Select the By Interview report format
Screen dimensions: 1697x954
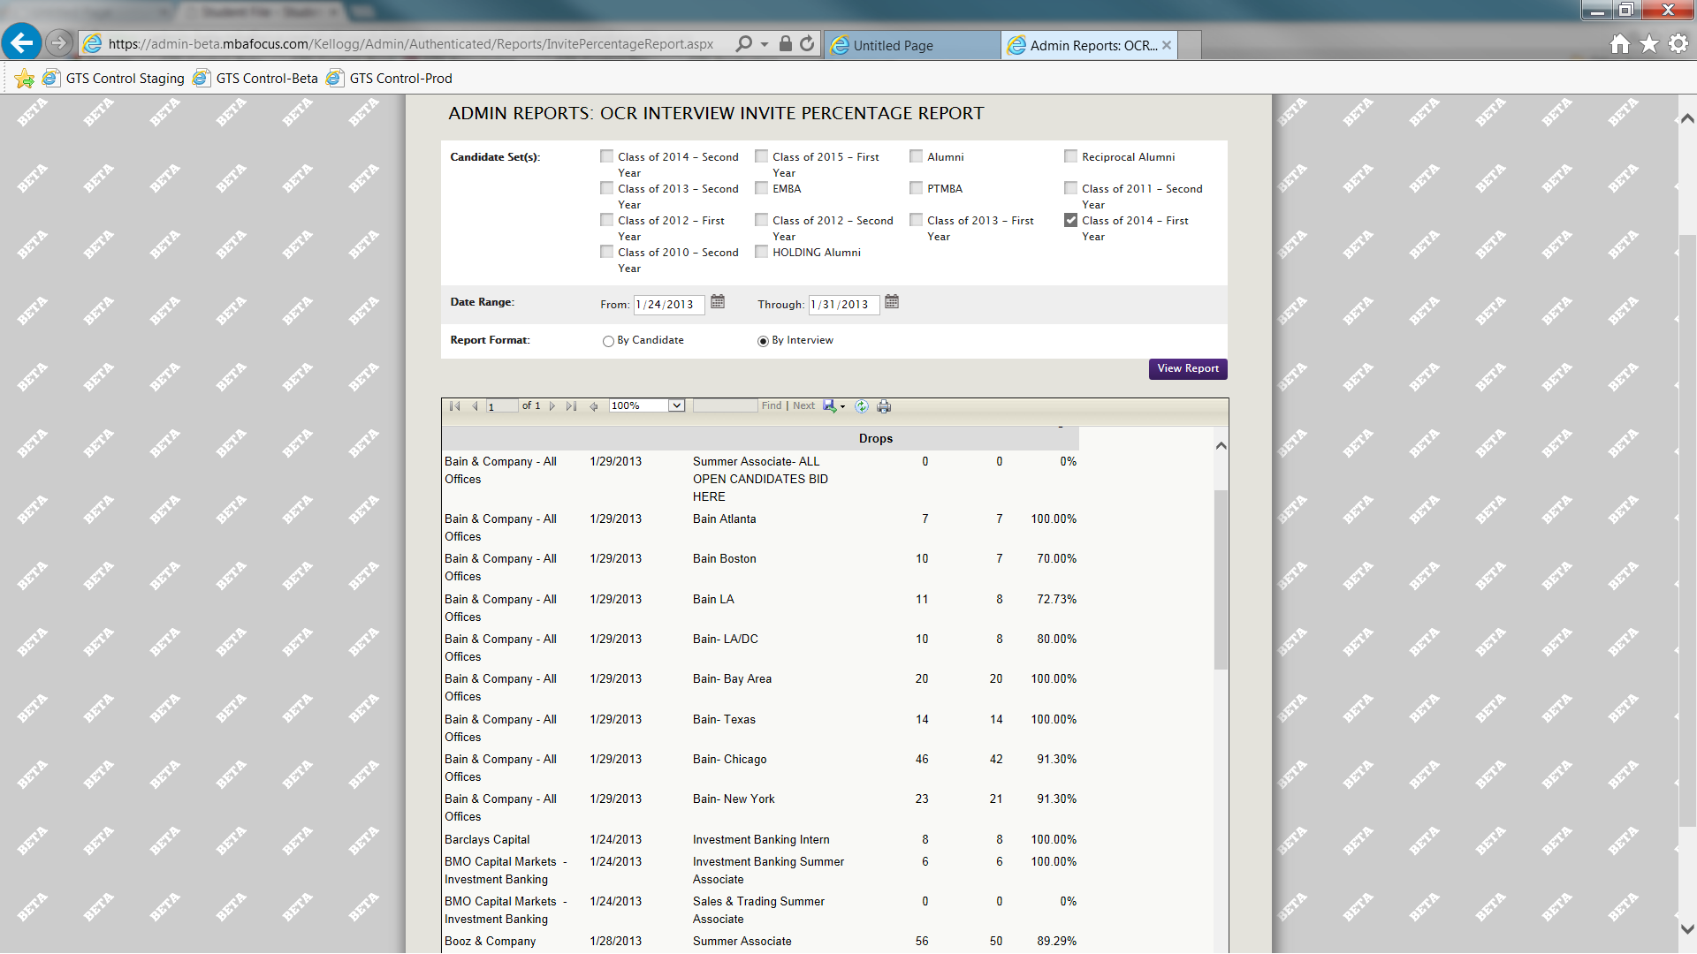[763, 341]
